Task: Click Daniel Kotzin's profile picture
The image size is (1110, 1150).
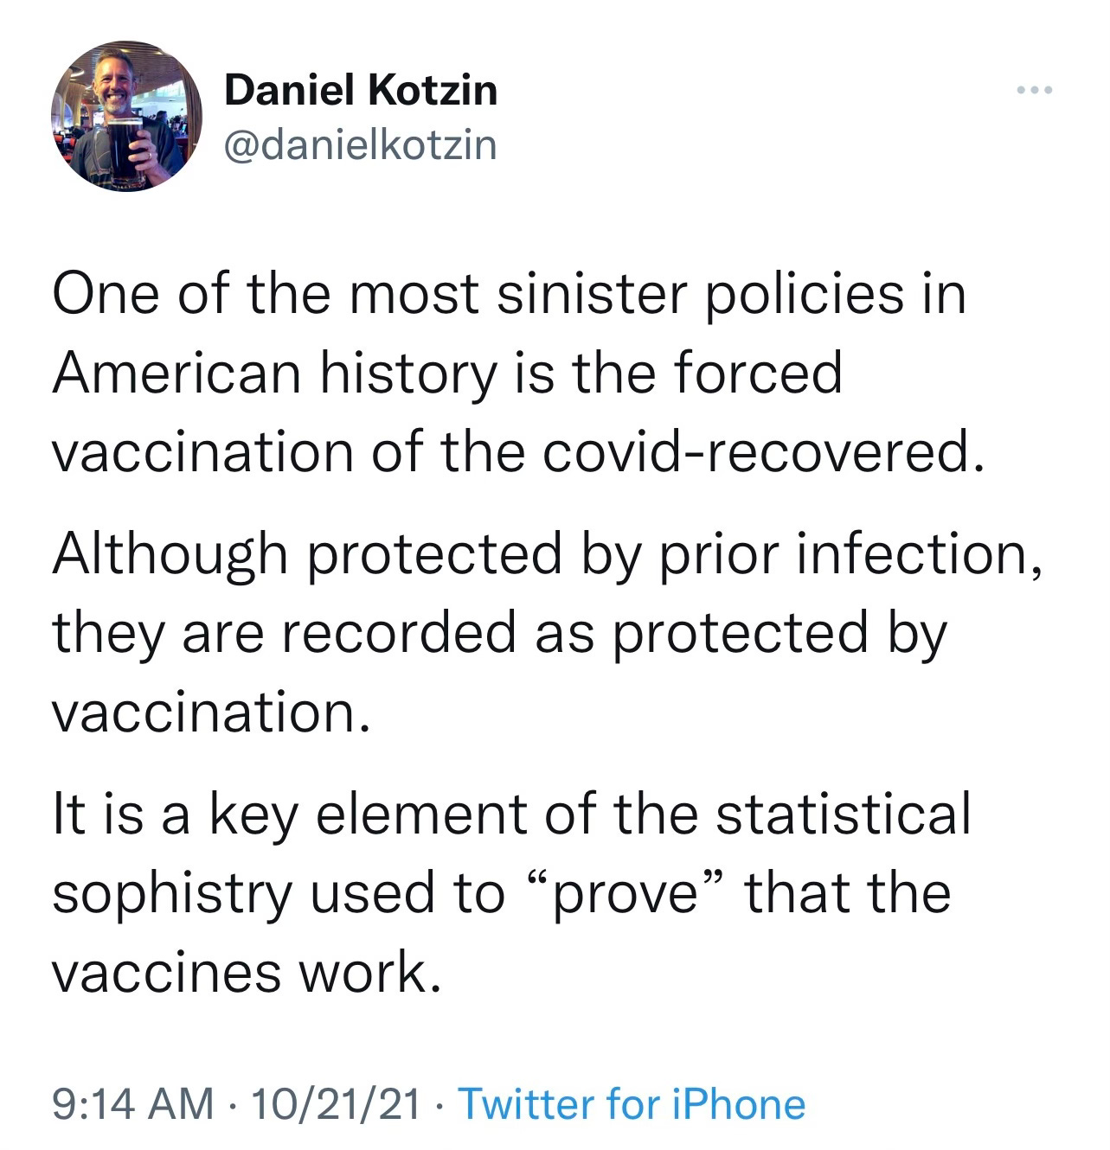Action: [x=127, y=116]
